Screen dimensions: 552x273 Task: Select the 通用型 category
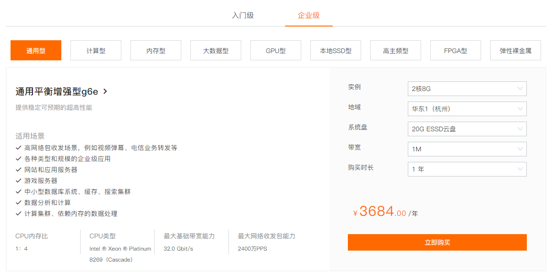tap(36, 50)
